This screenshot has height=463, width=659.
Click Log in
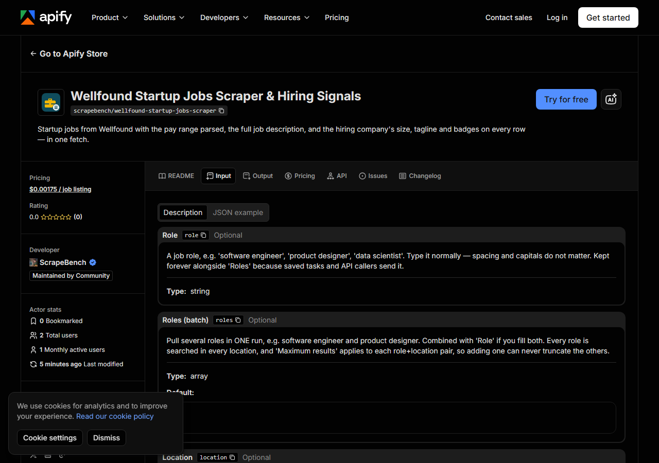point(557,17)
